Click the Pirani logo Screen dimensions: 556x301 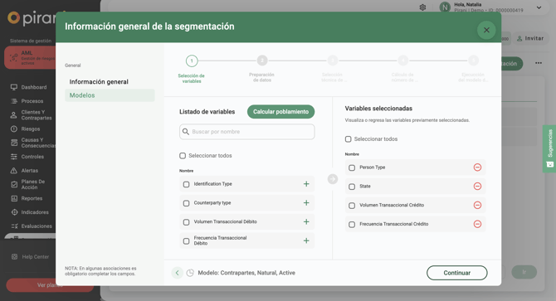click(x=32, y=18)
